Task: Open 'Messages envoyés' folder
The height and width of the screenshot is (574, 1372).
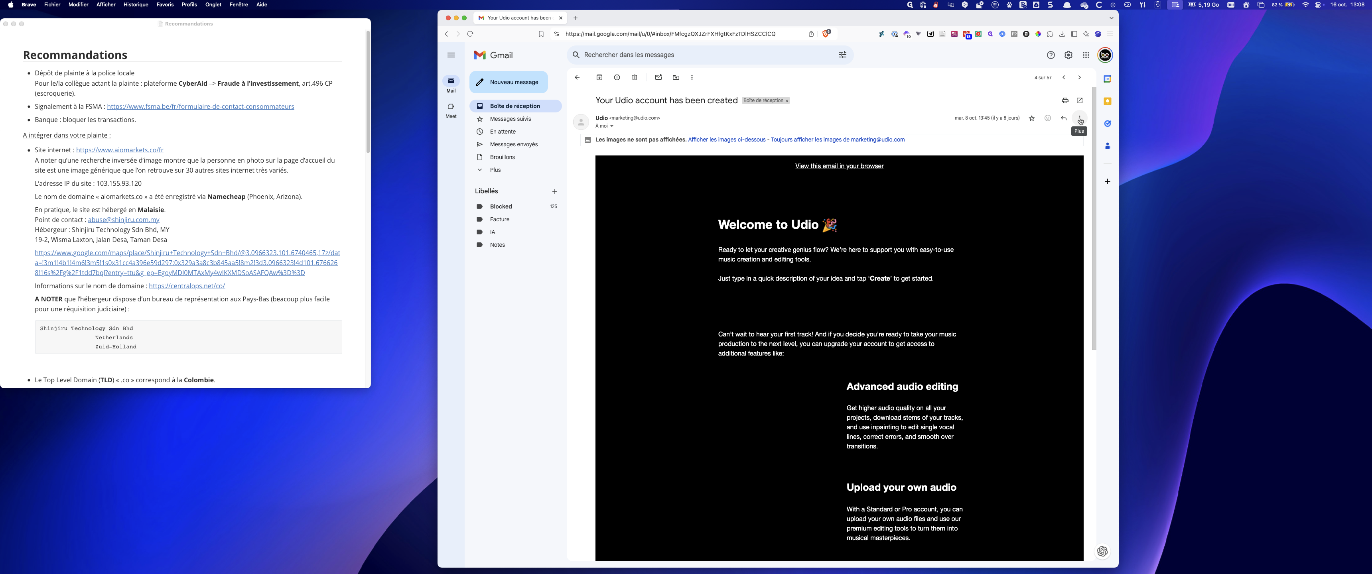Action: 516,144
